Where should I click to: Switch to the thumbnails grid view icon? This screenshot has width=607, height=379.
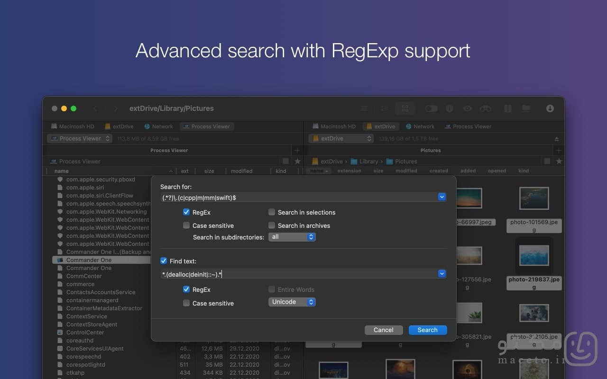(405, 108)
